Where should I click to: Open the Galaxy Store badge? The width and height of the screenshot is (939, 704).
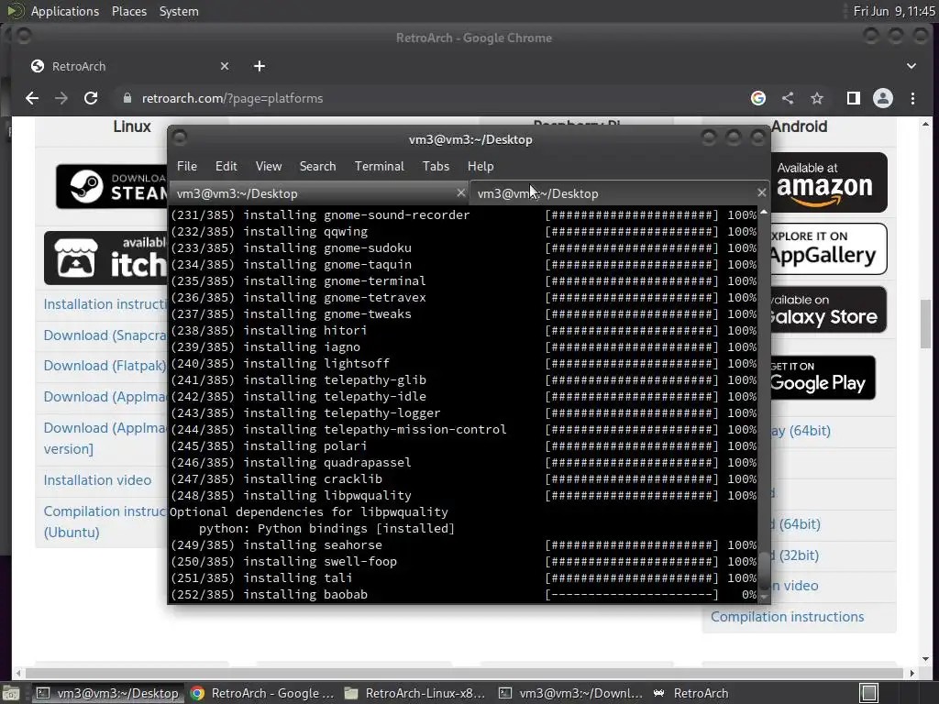pyautogui.click(x=829, y=310)
